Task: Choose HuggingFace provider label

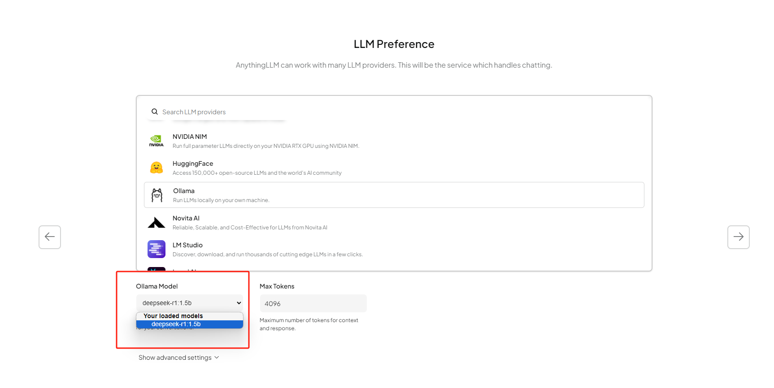Action: [x=193, y=164]
